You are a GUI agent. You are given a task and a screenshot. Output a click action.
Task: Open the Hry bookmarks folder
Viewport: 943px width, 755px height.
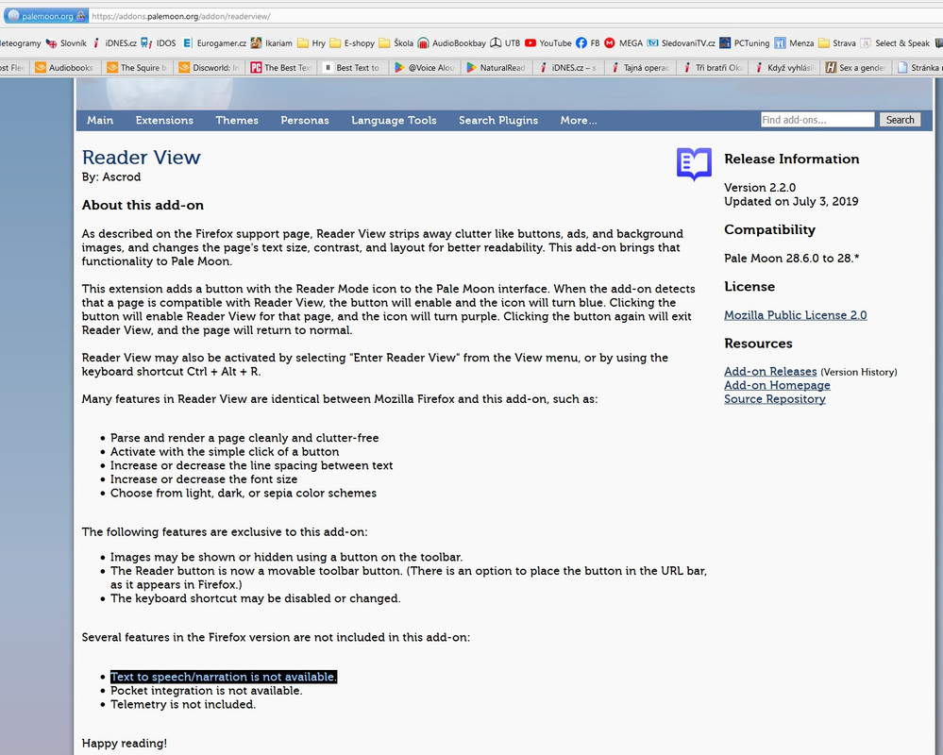coord(312,43)
